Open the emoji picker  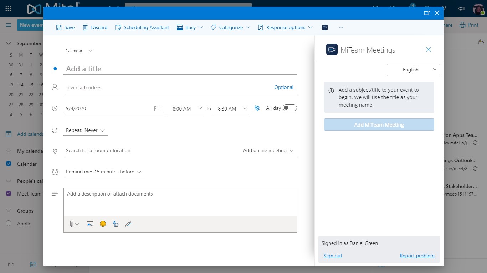[x=103, y=224]
